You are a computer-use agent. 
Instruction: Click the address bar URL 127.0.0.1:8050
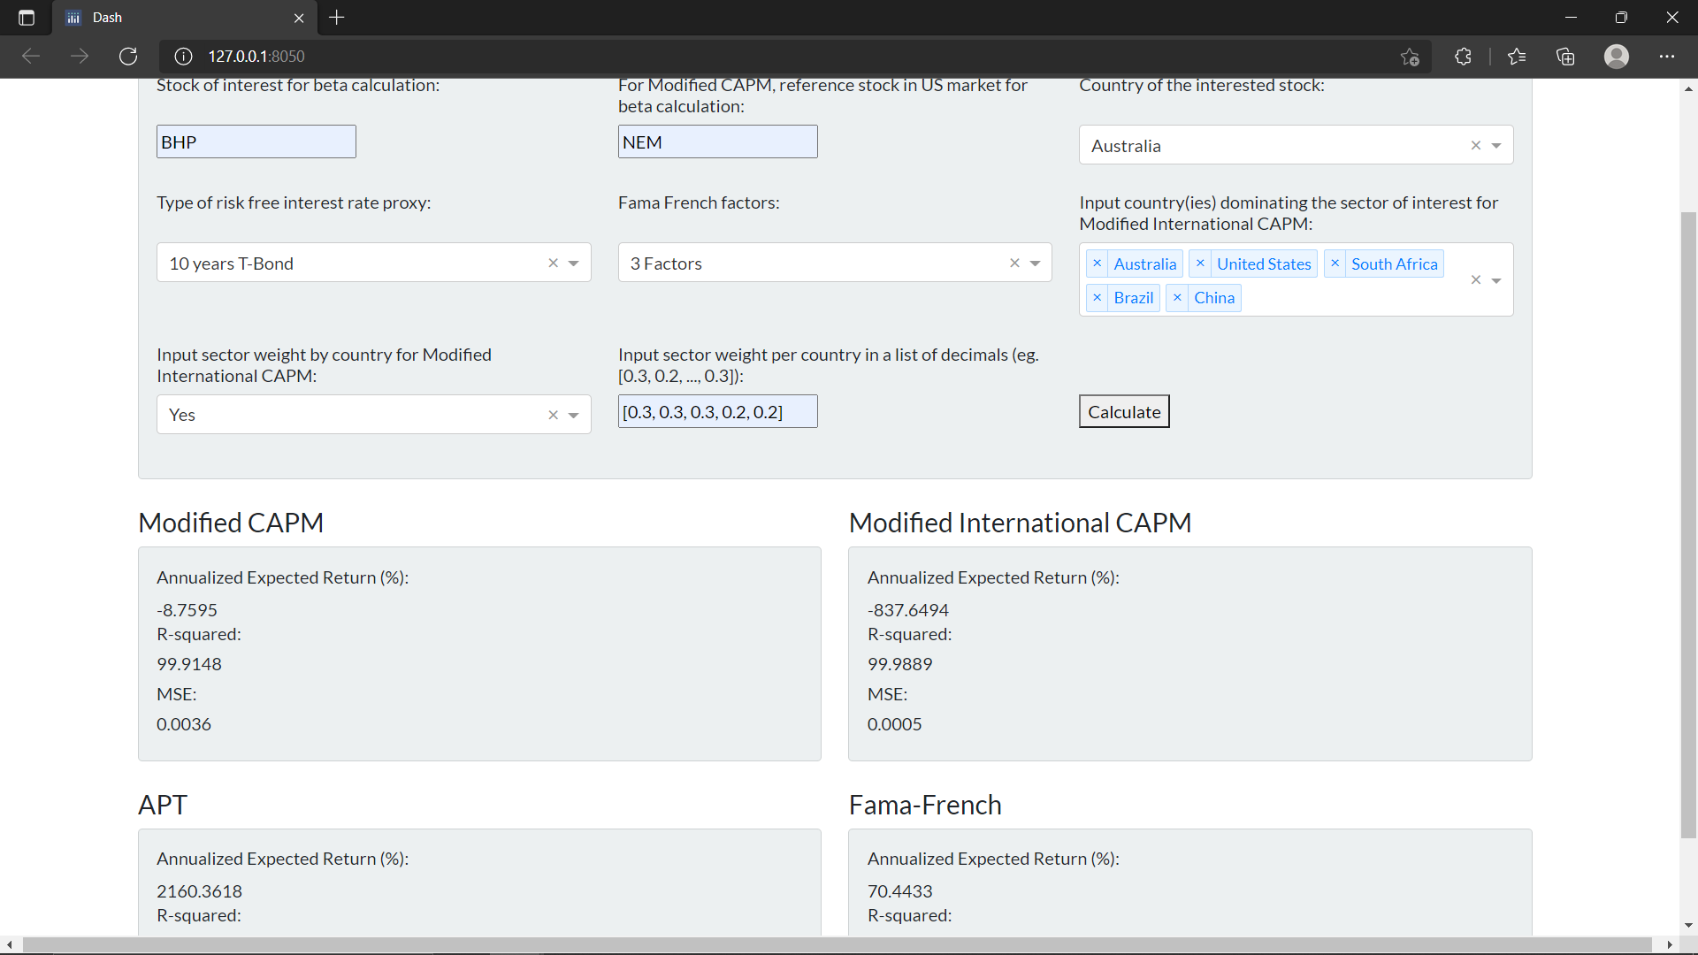[x=256, y=57]
